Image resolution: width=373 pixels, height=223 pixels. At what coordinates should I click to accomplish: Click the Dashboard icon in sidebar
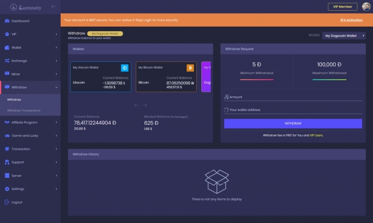7,21
